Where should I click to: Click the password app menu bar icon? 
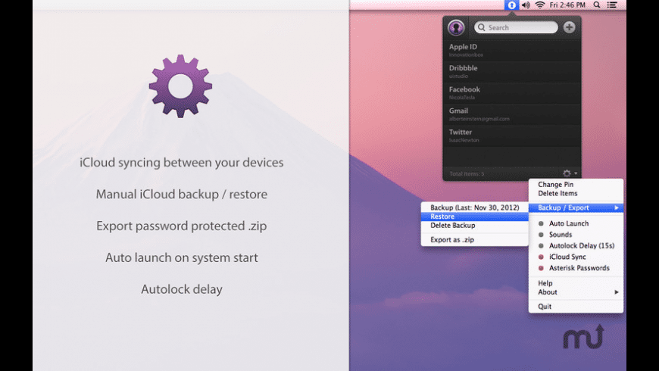click(x=511, y=5)
